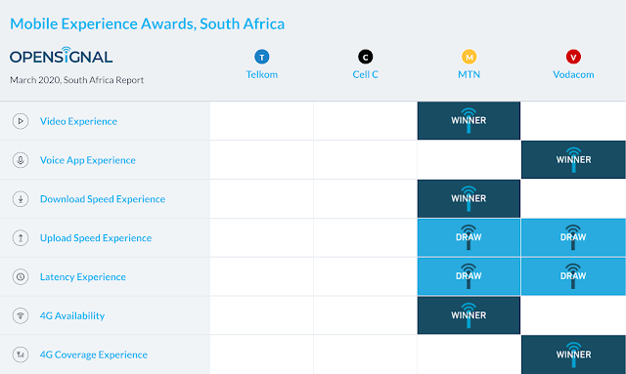Click the 4G Availability wifi icon

tap(21, 315)
